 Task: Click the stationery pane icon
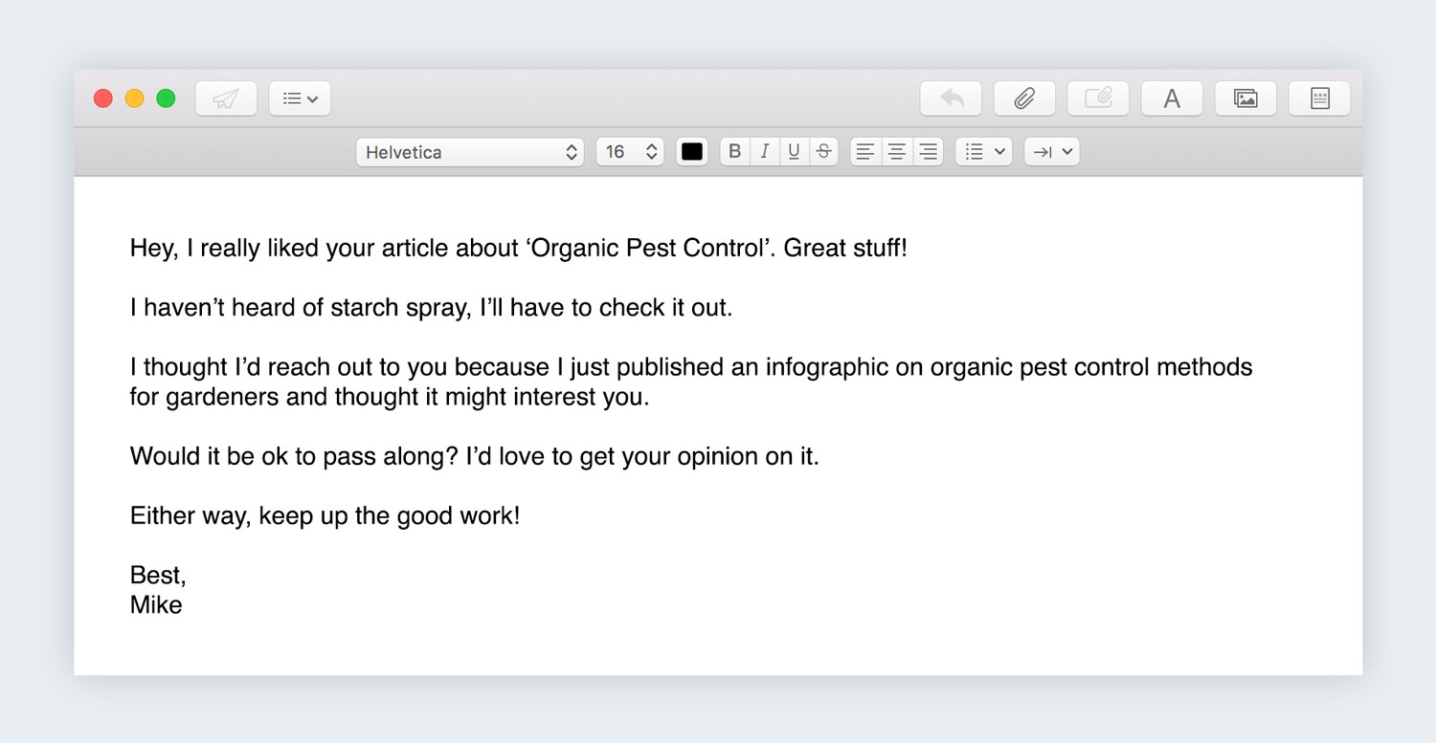[1319, 98]
